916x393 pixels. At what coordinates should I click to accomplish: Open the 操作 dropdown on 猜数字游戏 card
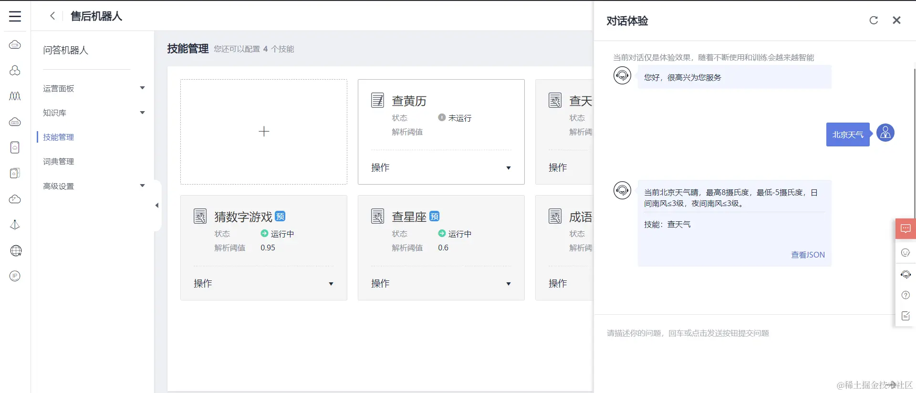click(x=264, y=283)
